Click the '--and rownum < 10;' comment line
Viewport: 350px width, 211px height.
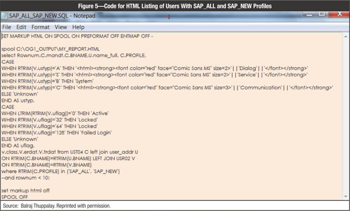[25, 178]
